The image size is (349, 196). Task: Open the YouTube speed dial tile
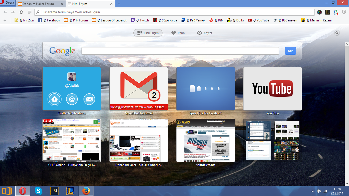[273, 89]
